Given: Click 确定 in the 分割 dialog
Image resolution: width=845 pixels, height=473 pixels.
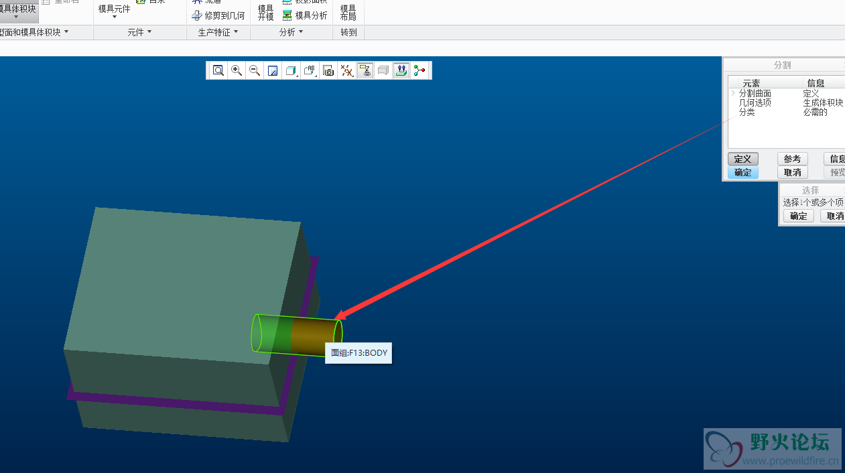Looking at the screenshot, I should click(x=743, y=172).
